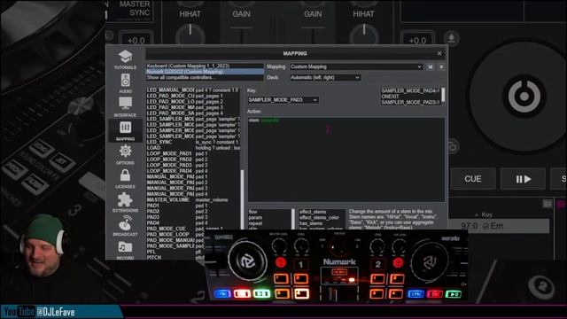Select the PAD_MODE_CUE mapping row
This screenshot has width=567, height=319.
[193, 229]
